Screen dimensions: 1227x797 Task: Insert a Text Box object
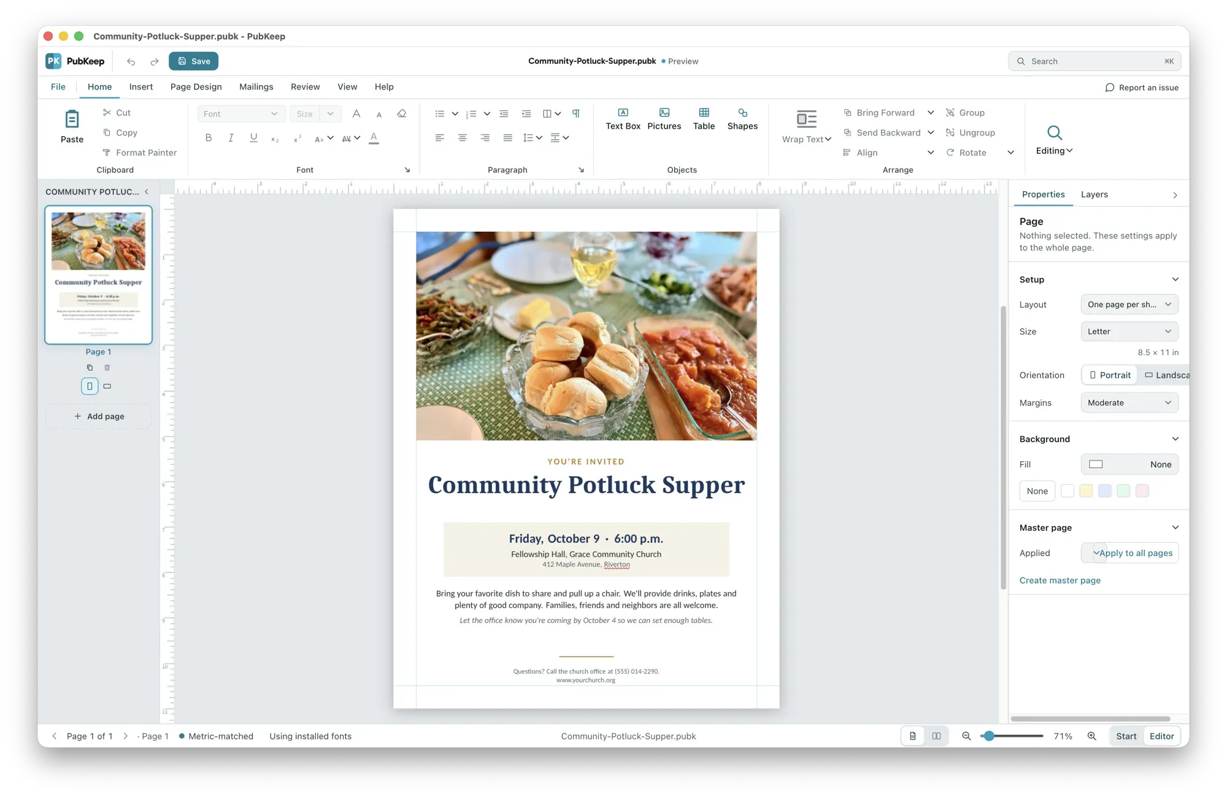pos(623,119)
